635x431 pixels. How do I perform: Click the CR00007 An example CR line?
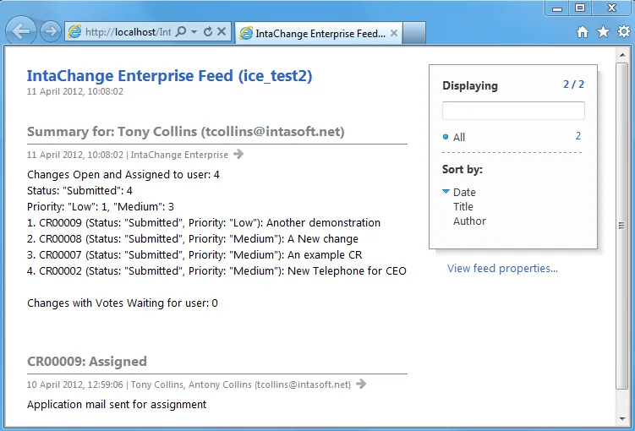pyautogui.click(x=194, y=255)
